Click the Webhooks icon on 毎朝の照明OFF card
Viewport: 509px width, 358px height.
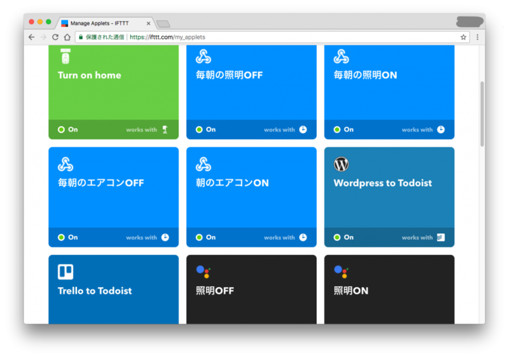[204, 56]
